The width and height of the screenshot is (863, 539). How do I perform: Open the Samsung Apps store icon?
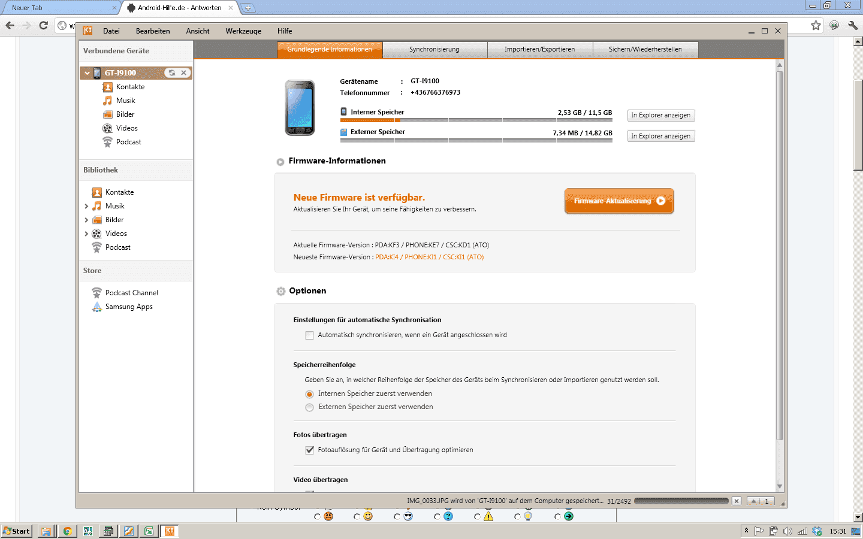pos(96,307)
